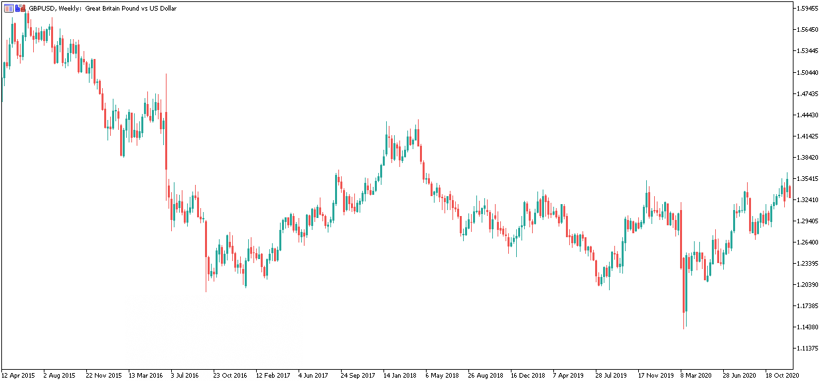Screen dimensions: 824x381
Task: Click the 2 Aug 2015 date label
Action: (60, 375)
